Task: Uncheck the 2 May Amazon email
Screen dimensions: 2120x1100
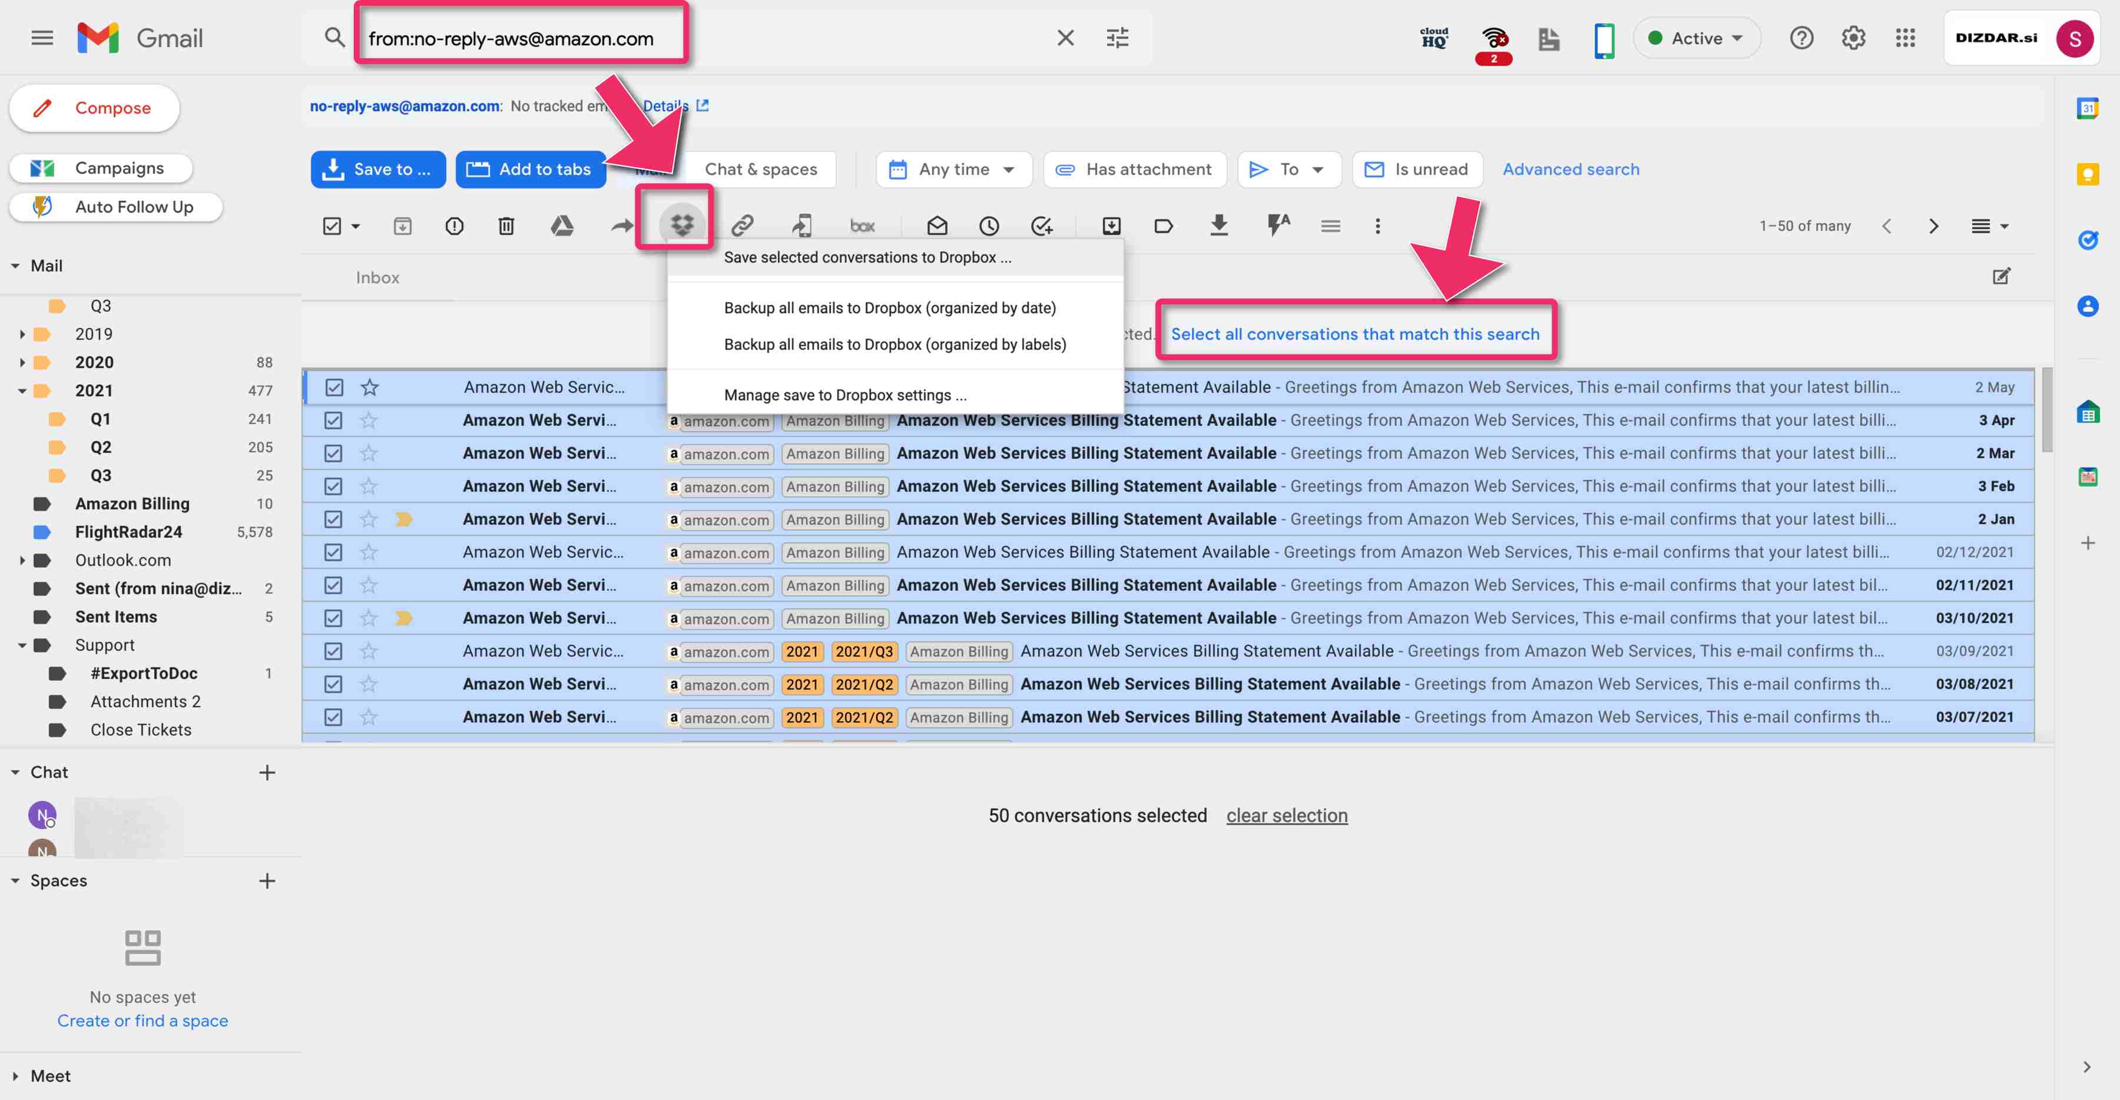Action: tap(333, 387)
